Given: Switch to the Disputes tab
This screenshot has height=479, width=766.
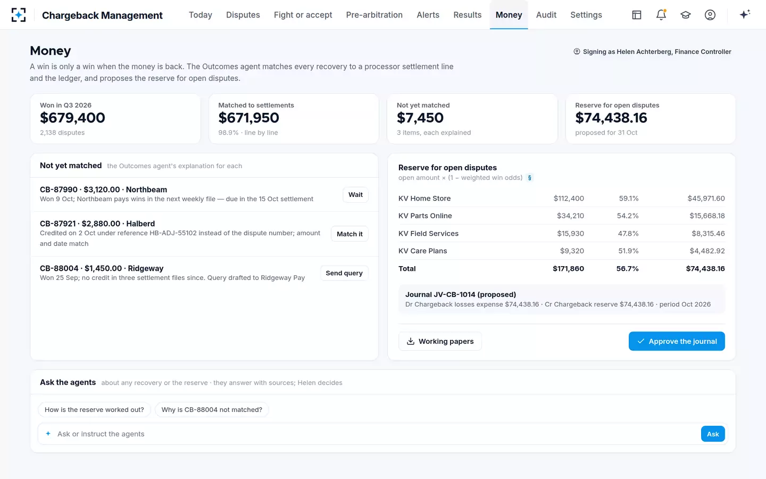Looking at the screenshot, I should click(243, 15).
